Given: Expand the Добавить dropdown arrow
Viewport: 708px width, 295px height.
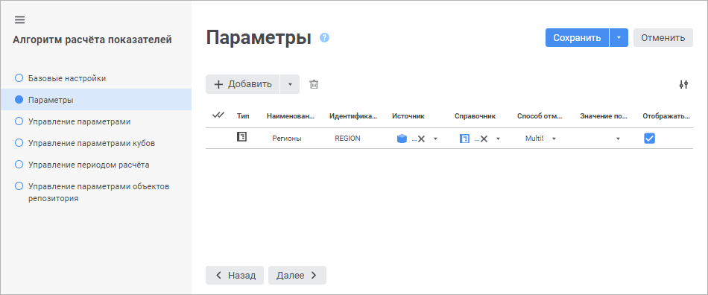Looking at the screenshot, I should pos(290,84).
